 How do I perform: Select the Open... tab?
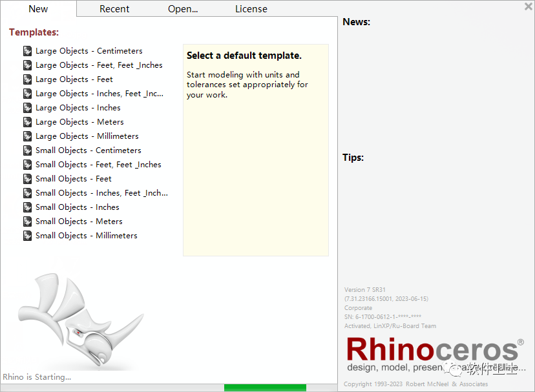(183, 9)
